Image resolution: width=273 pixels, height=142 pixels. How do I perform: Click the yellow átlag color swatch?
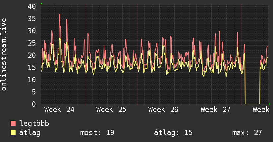click(13, 133)
